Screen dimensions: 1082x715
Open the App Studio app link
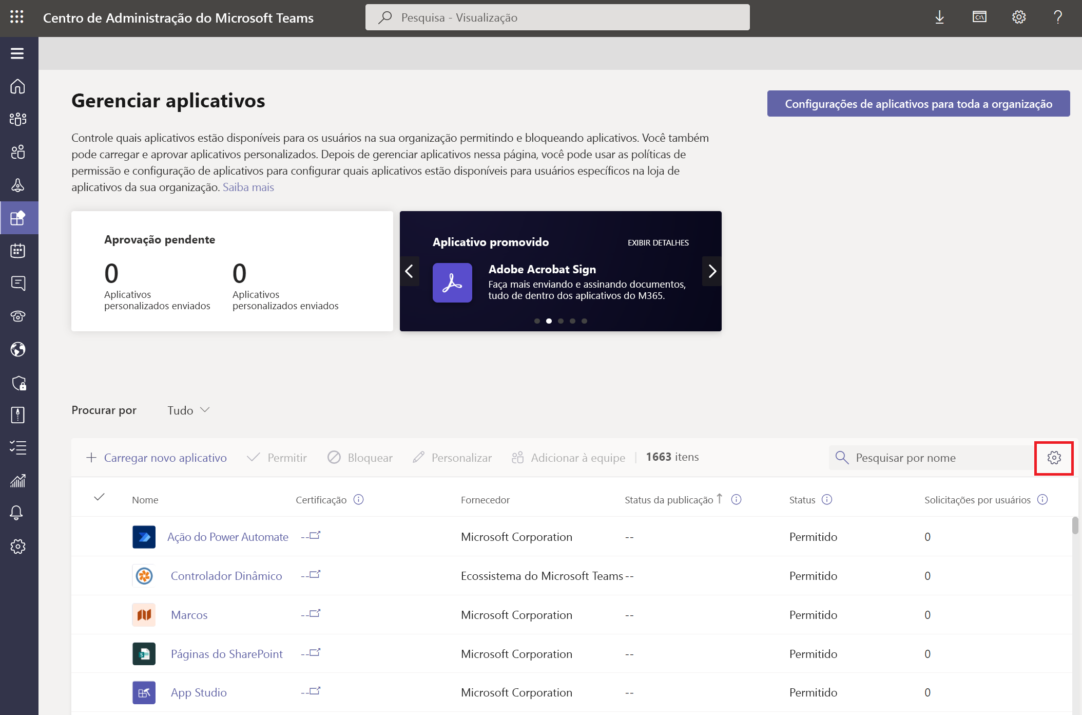199,692
